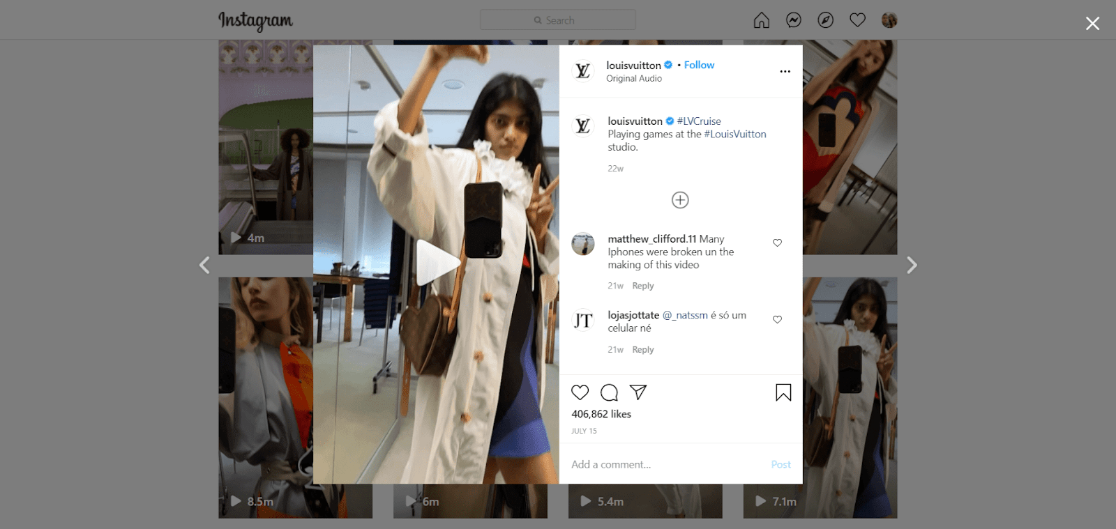Click the Search box in header
The image size is (1116, 529).
click(x=558, y=20)
